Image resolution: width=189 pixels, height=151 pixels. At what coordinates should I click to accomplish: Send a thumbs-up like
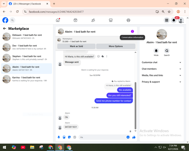pos(134,137)
